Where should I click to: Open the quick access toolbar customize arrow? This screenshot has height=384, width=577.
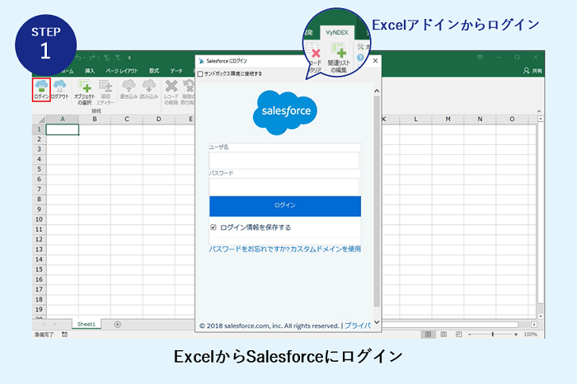tap(129, 58)
